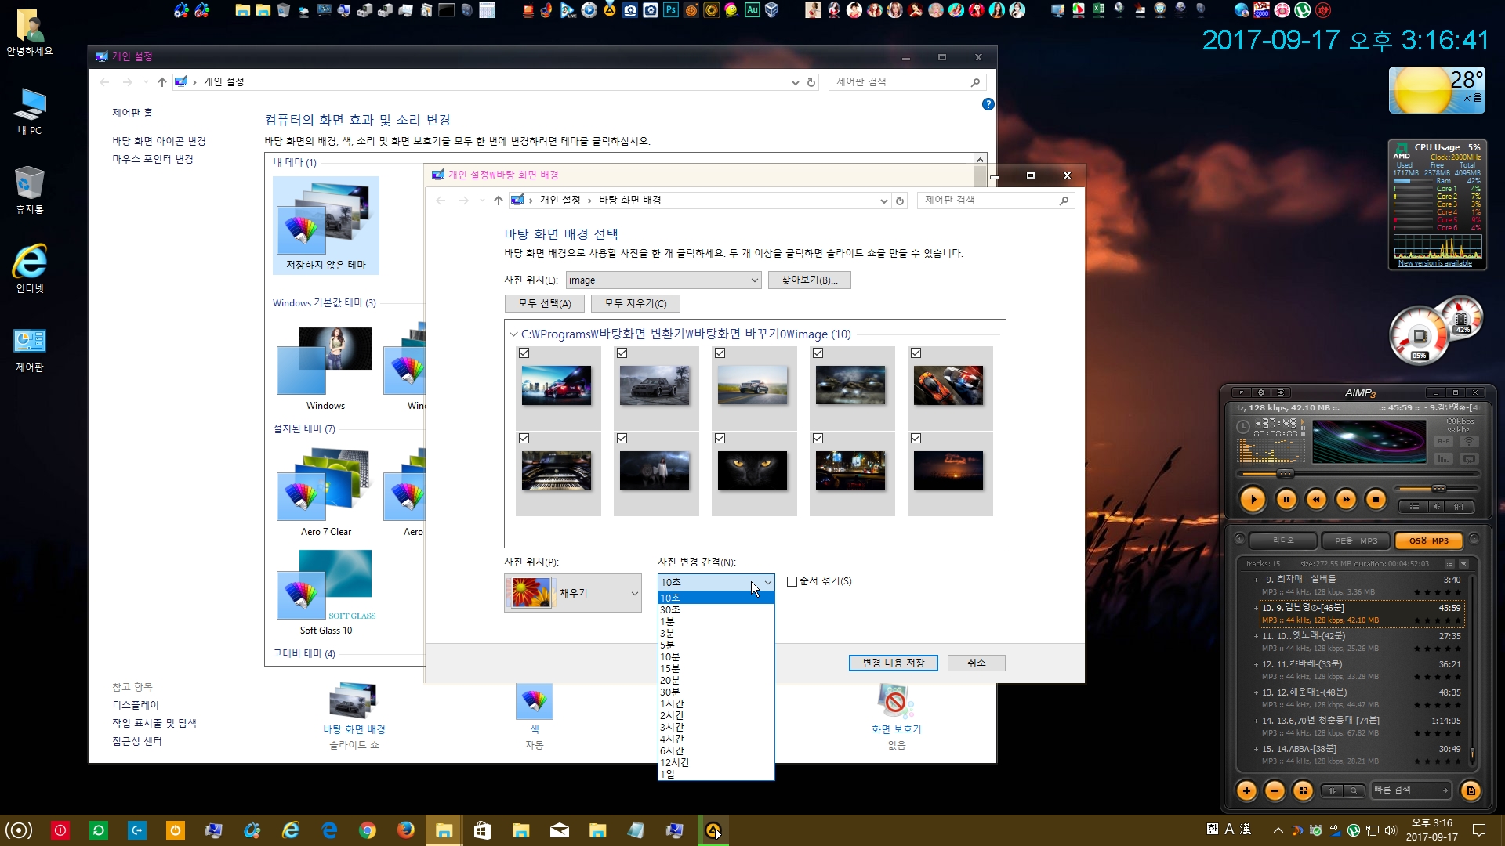
Task: Open the help icon in personalization window
Action: coord(988,104)
